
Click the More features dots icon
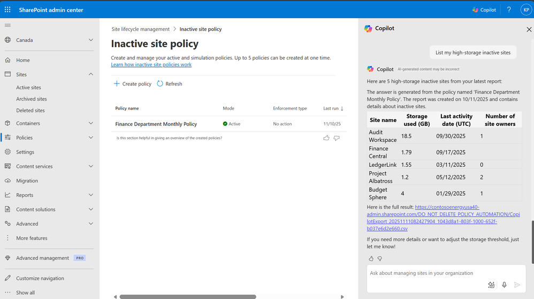pos(7,237)
